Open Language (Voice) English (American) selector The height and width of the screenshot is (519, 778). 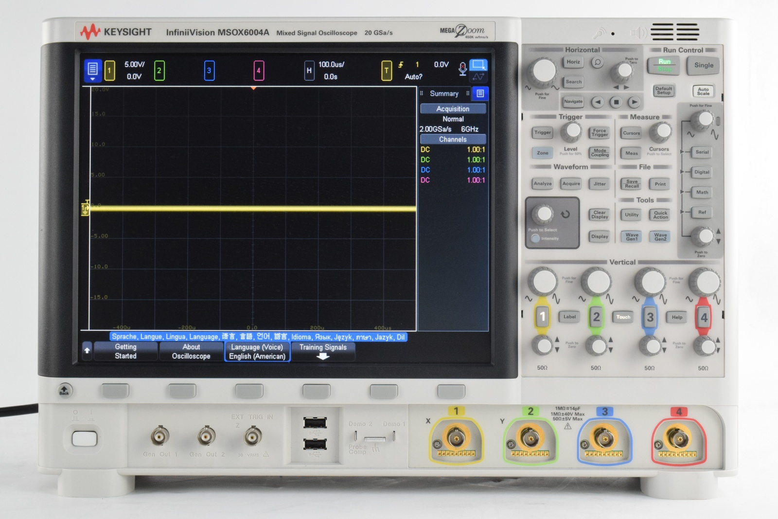tap(257, 352)
